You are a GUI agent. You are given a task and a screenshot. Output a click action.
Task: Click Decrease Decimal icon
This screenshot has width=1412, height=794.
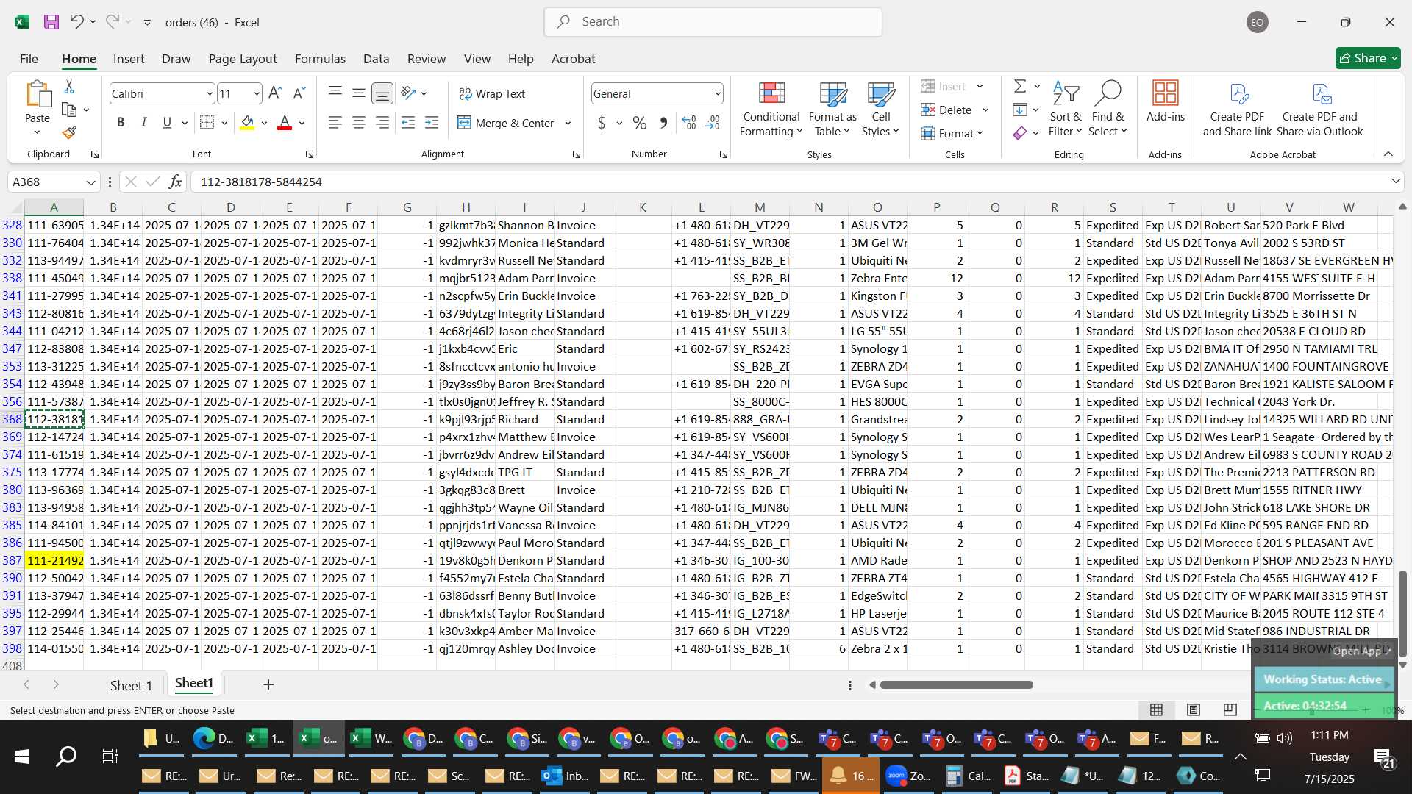click(x=713, y=123)
